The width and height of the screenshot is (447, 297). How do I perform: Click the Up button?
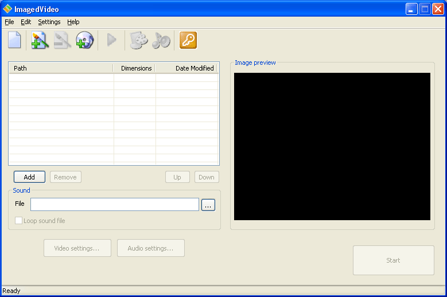point(177,177)
